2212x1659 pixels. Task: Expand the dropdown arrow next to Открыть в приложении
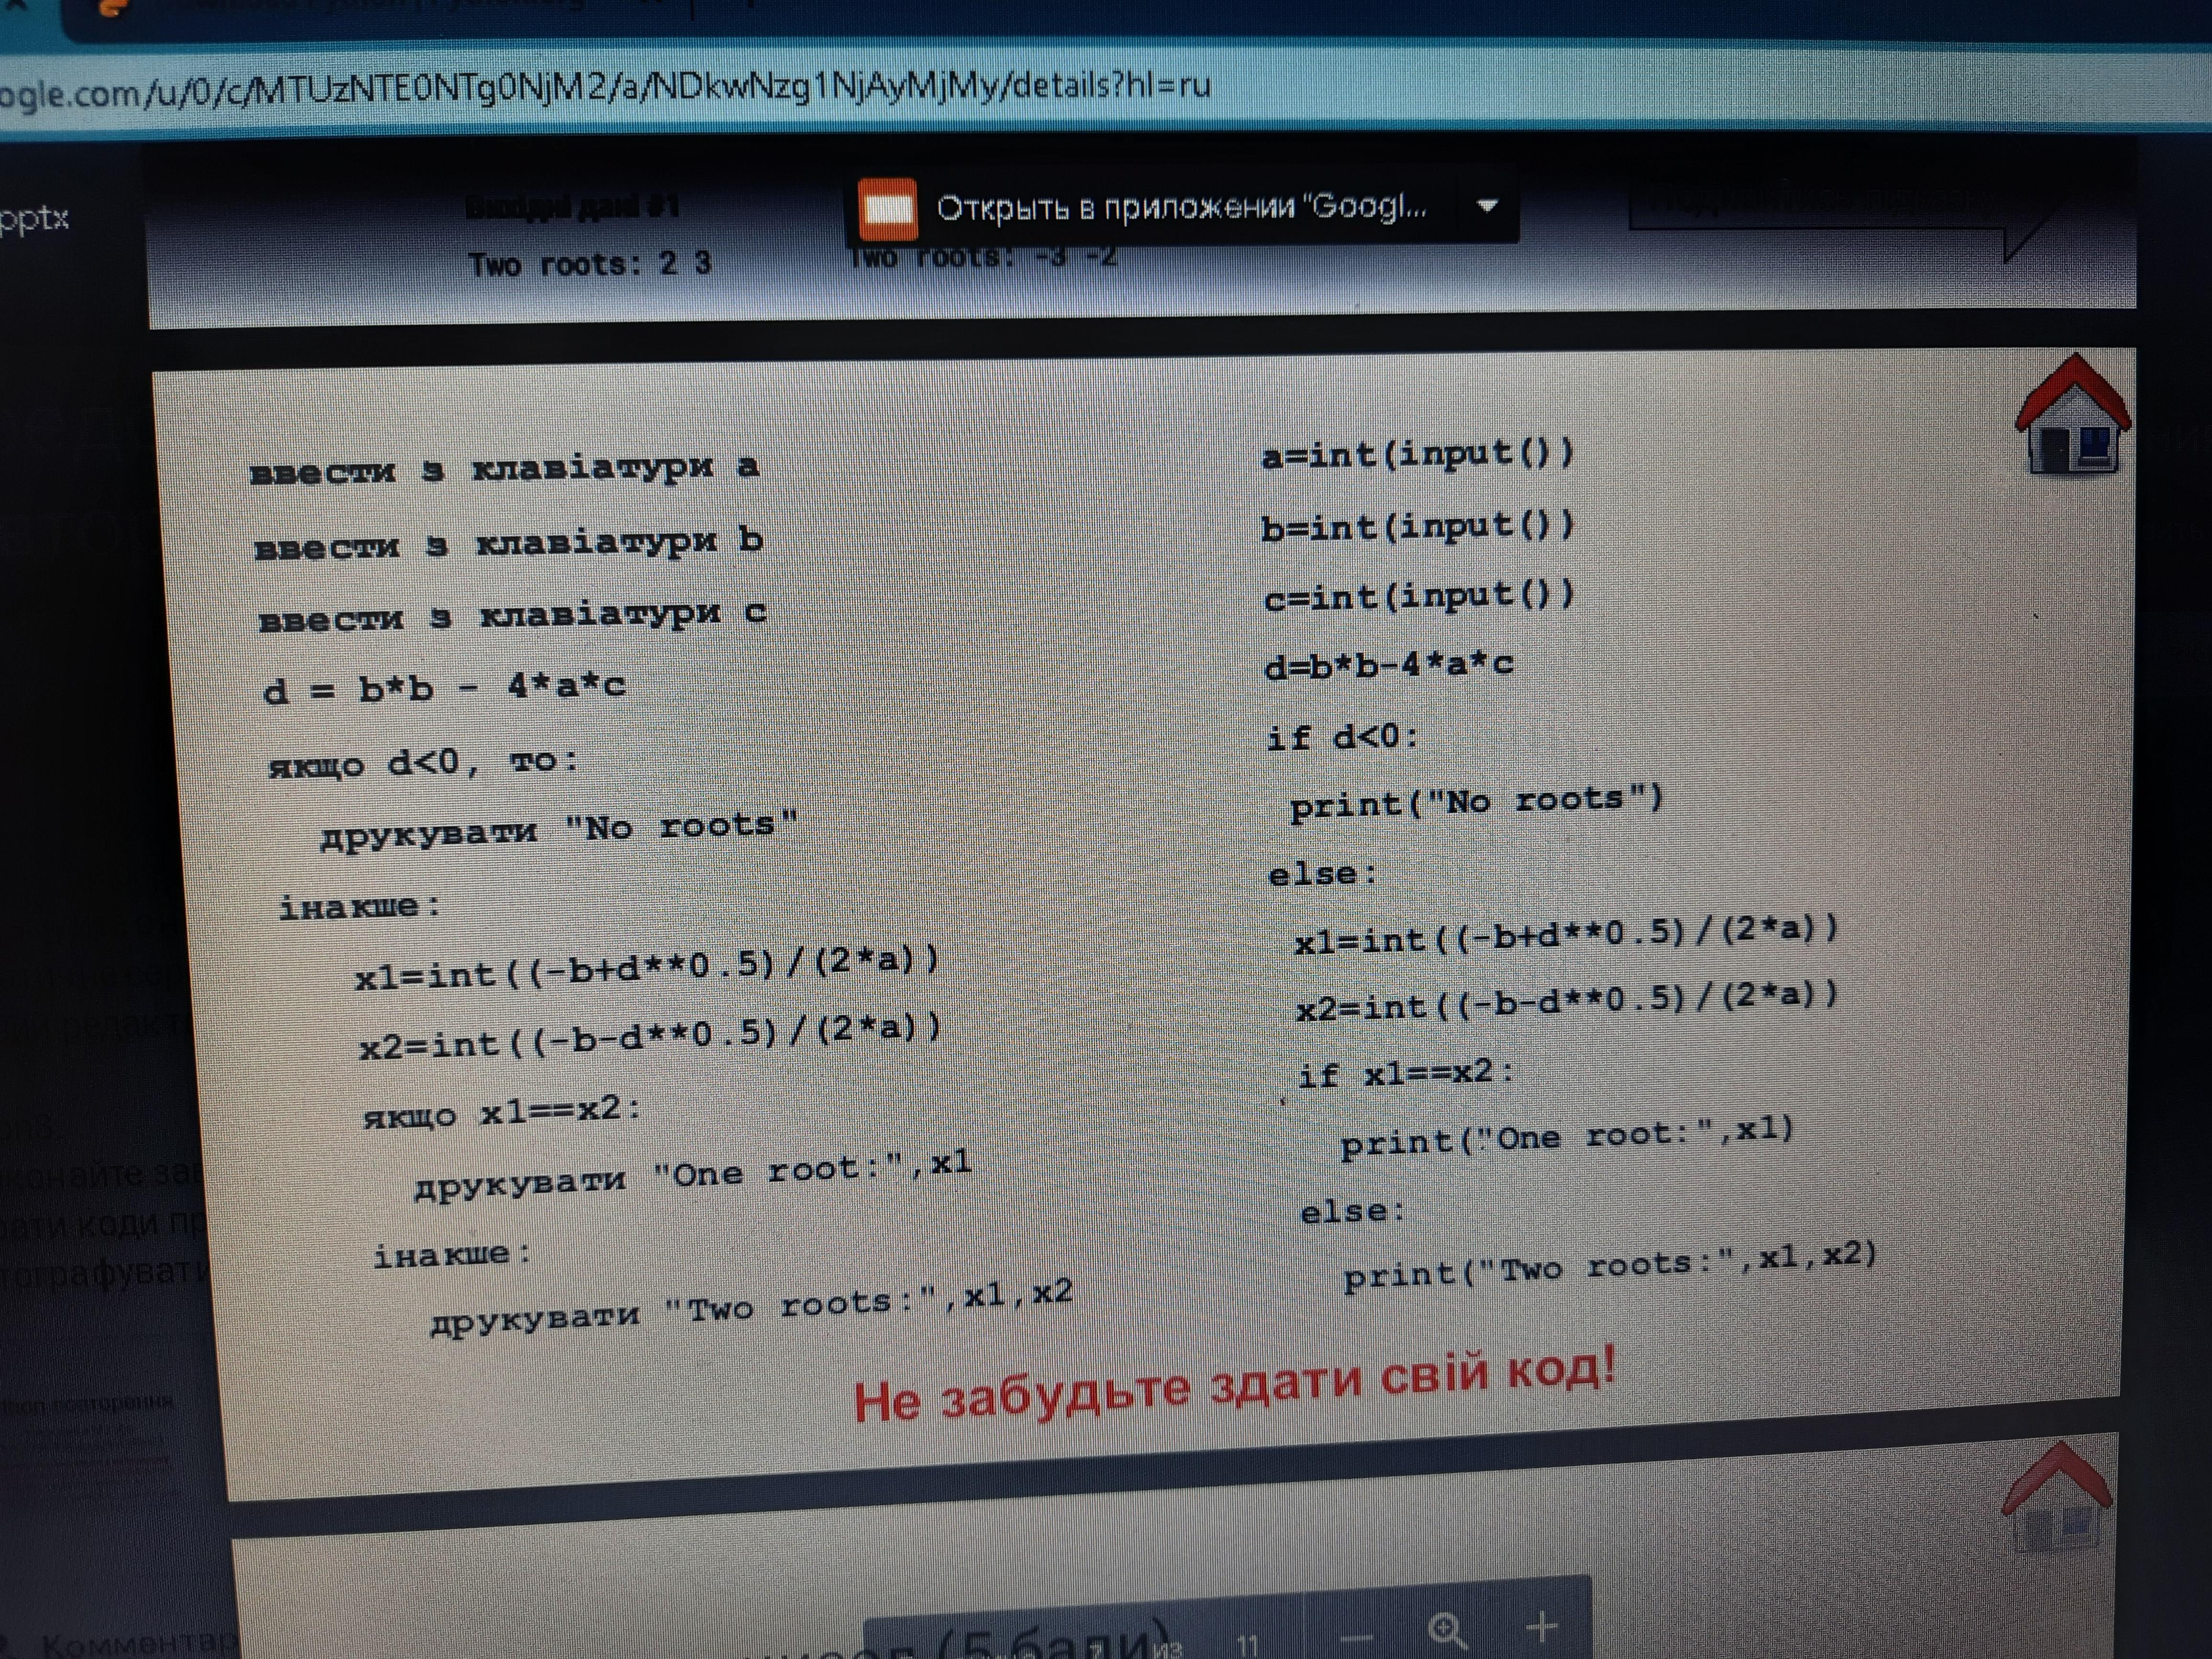click(x=1487, y=206)
